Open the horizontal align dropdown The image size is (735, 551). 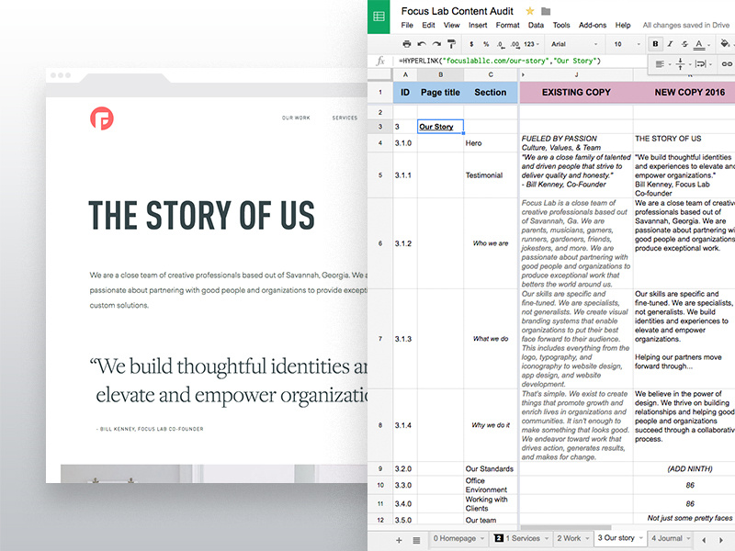pyautogui.click(x=662, y=63)
